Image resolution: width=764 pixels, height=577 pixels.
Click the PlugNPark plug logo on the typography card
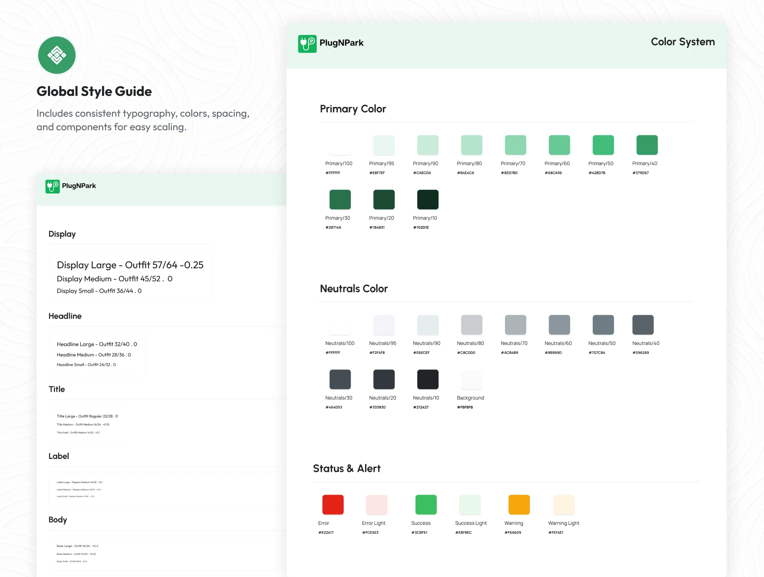coord(53,186)
